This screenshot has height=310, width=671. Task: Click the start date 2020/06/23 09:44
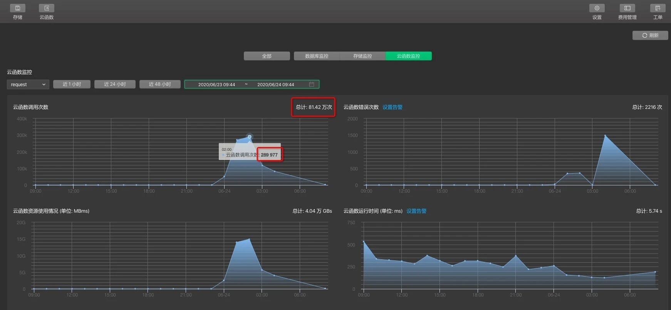pos(216,85)
